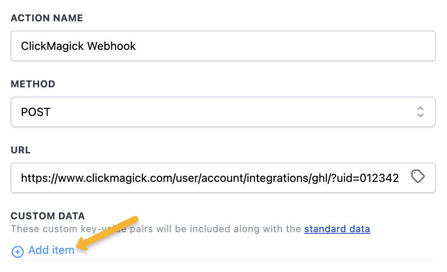The width and height of the screenshot is (447, 272).
Task: Click the URL label
Action: coord(21,150)
